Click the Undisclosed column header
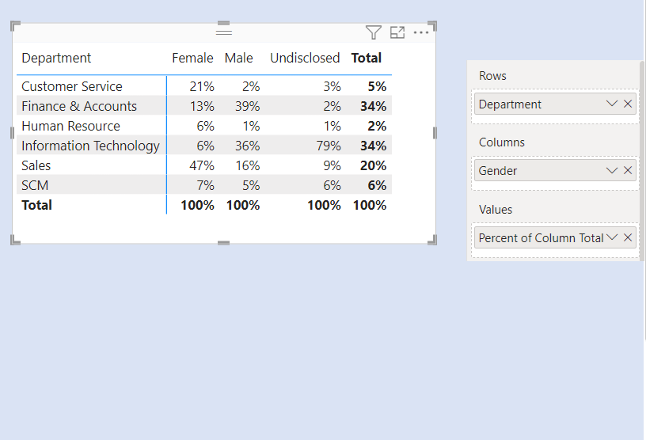This screenshot has height=440, width=646. (x=305, y=58)
